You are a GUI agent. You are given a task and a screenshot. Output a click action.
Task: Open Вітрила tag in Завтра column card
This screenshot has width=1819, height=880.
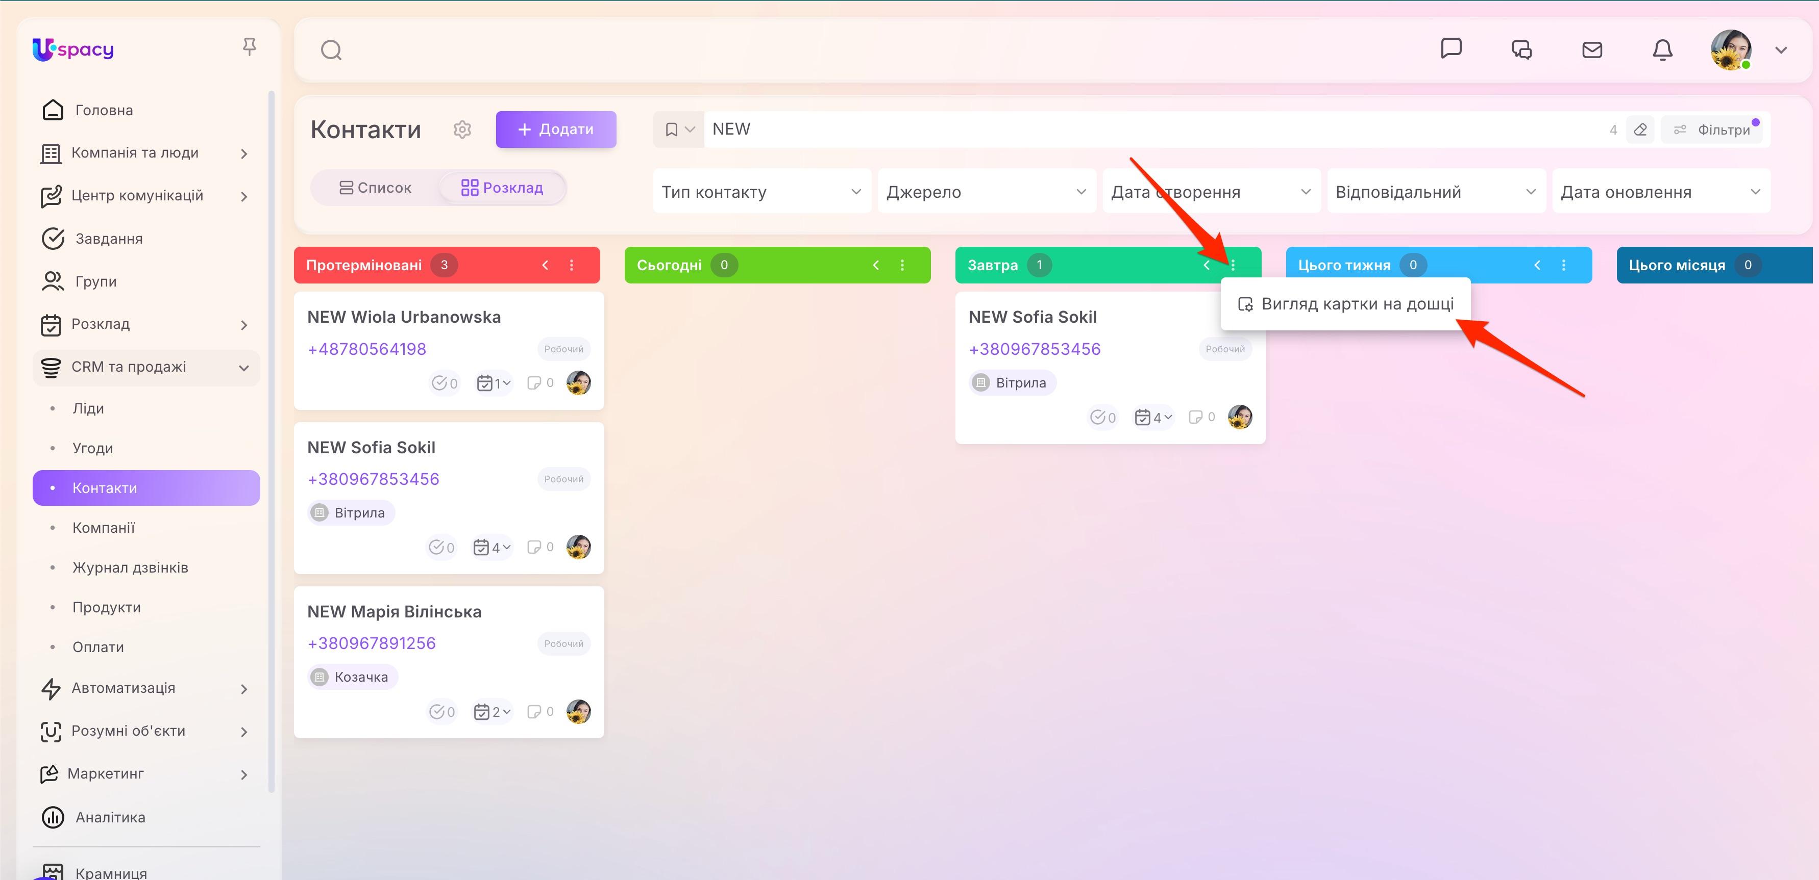coord(1013,383)
